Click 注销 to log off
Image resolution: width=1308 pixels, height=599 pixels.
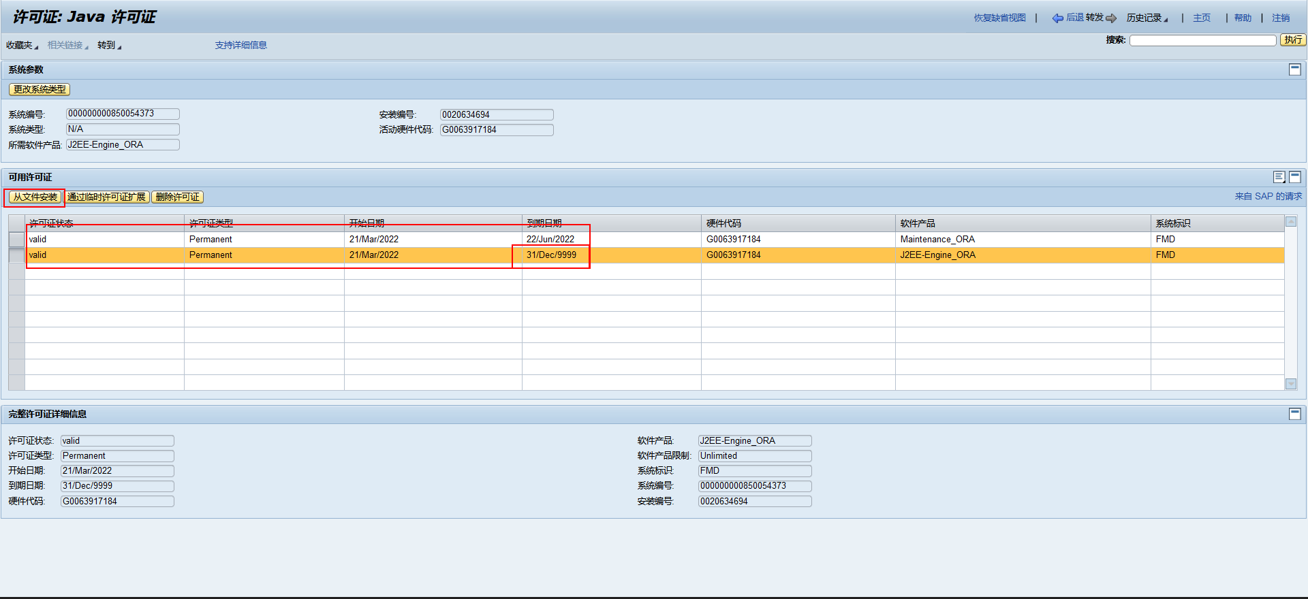[x=1281, y=18]
